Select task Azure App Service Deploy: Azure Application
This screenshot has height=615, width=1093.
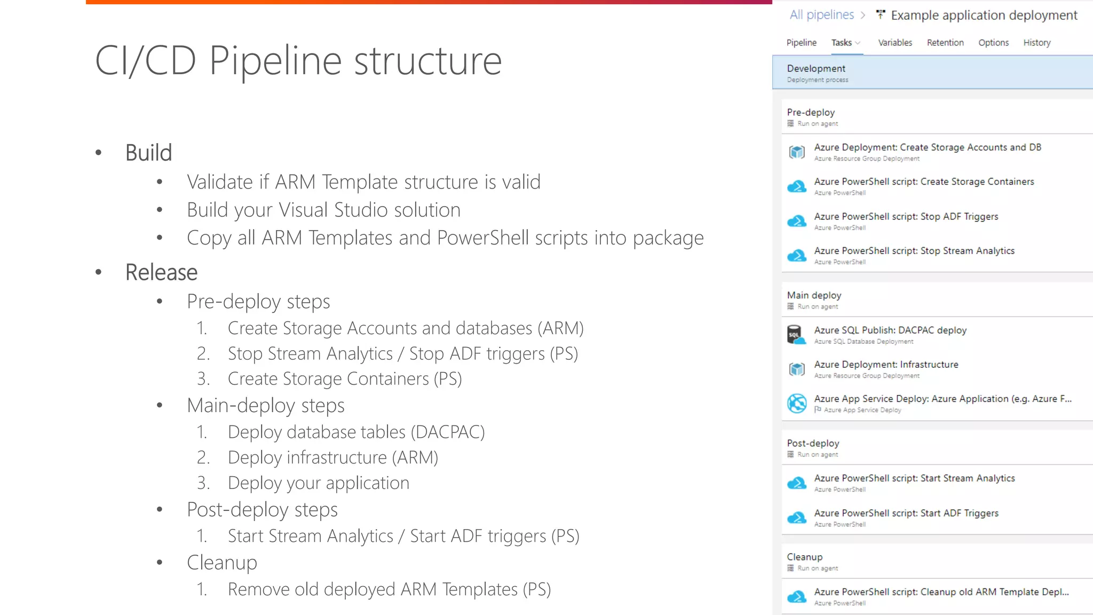coord(937,404)
